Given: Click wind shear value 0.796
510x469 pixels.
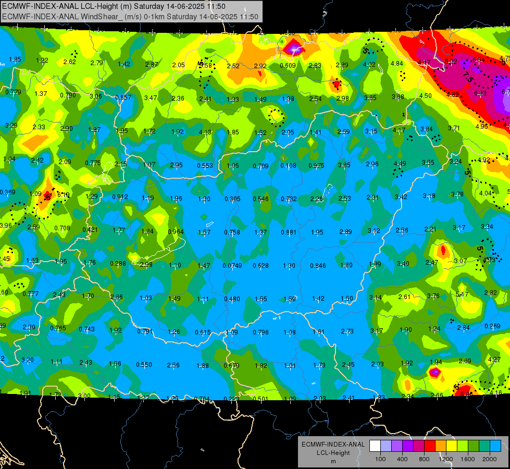Looking at the screenshot, I should 260,332.
